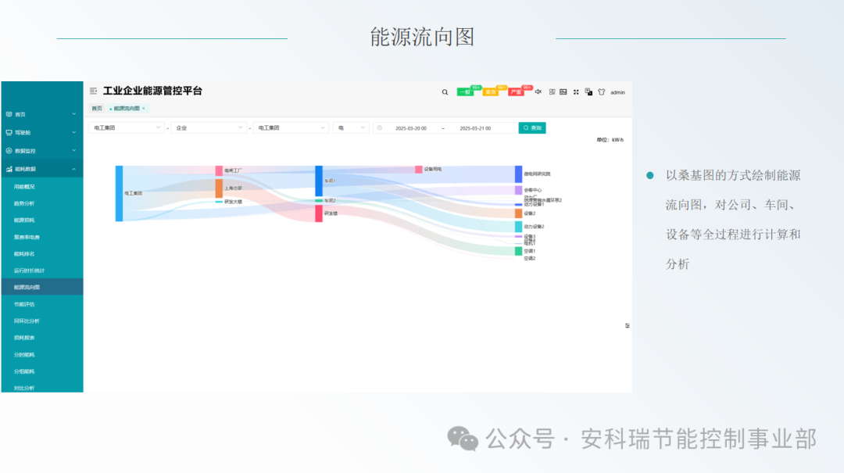Click the teal 查询 query button
Viewport: 844px width, 473px height.
532,128
